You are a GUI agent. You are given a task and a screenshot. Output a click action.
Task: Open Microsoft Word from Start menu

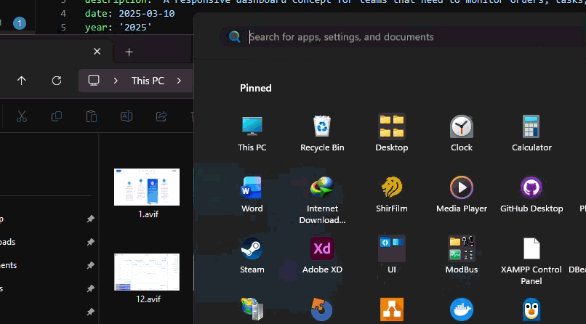click(x=252, y=194)
